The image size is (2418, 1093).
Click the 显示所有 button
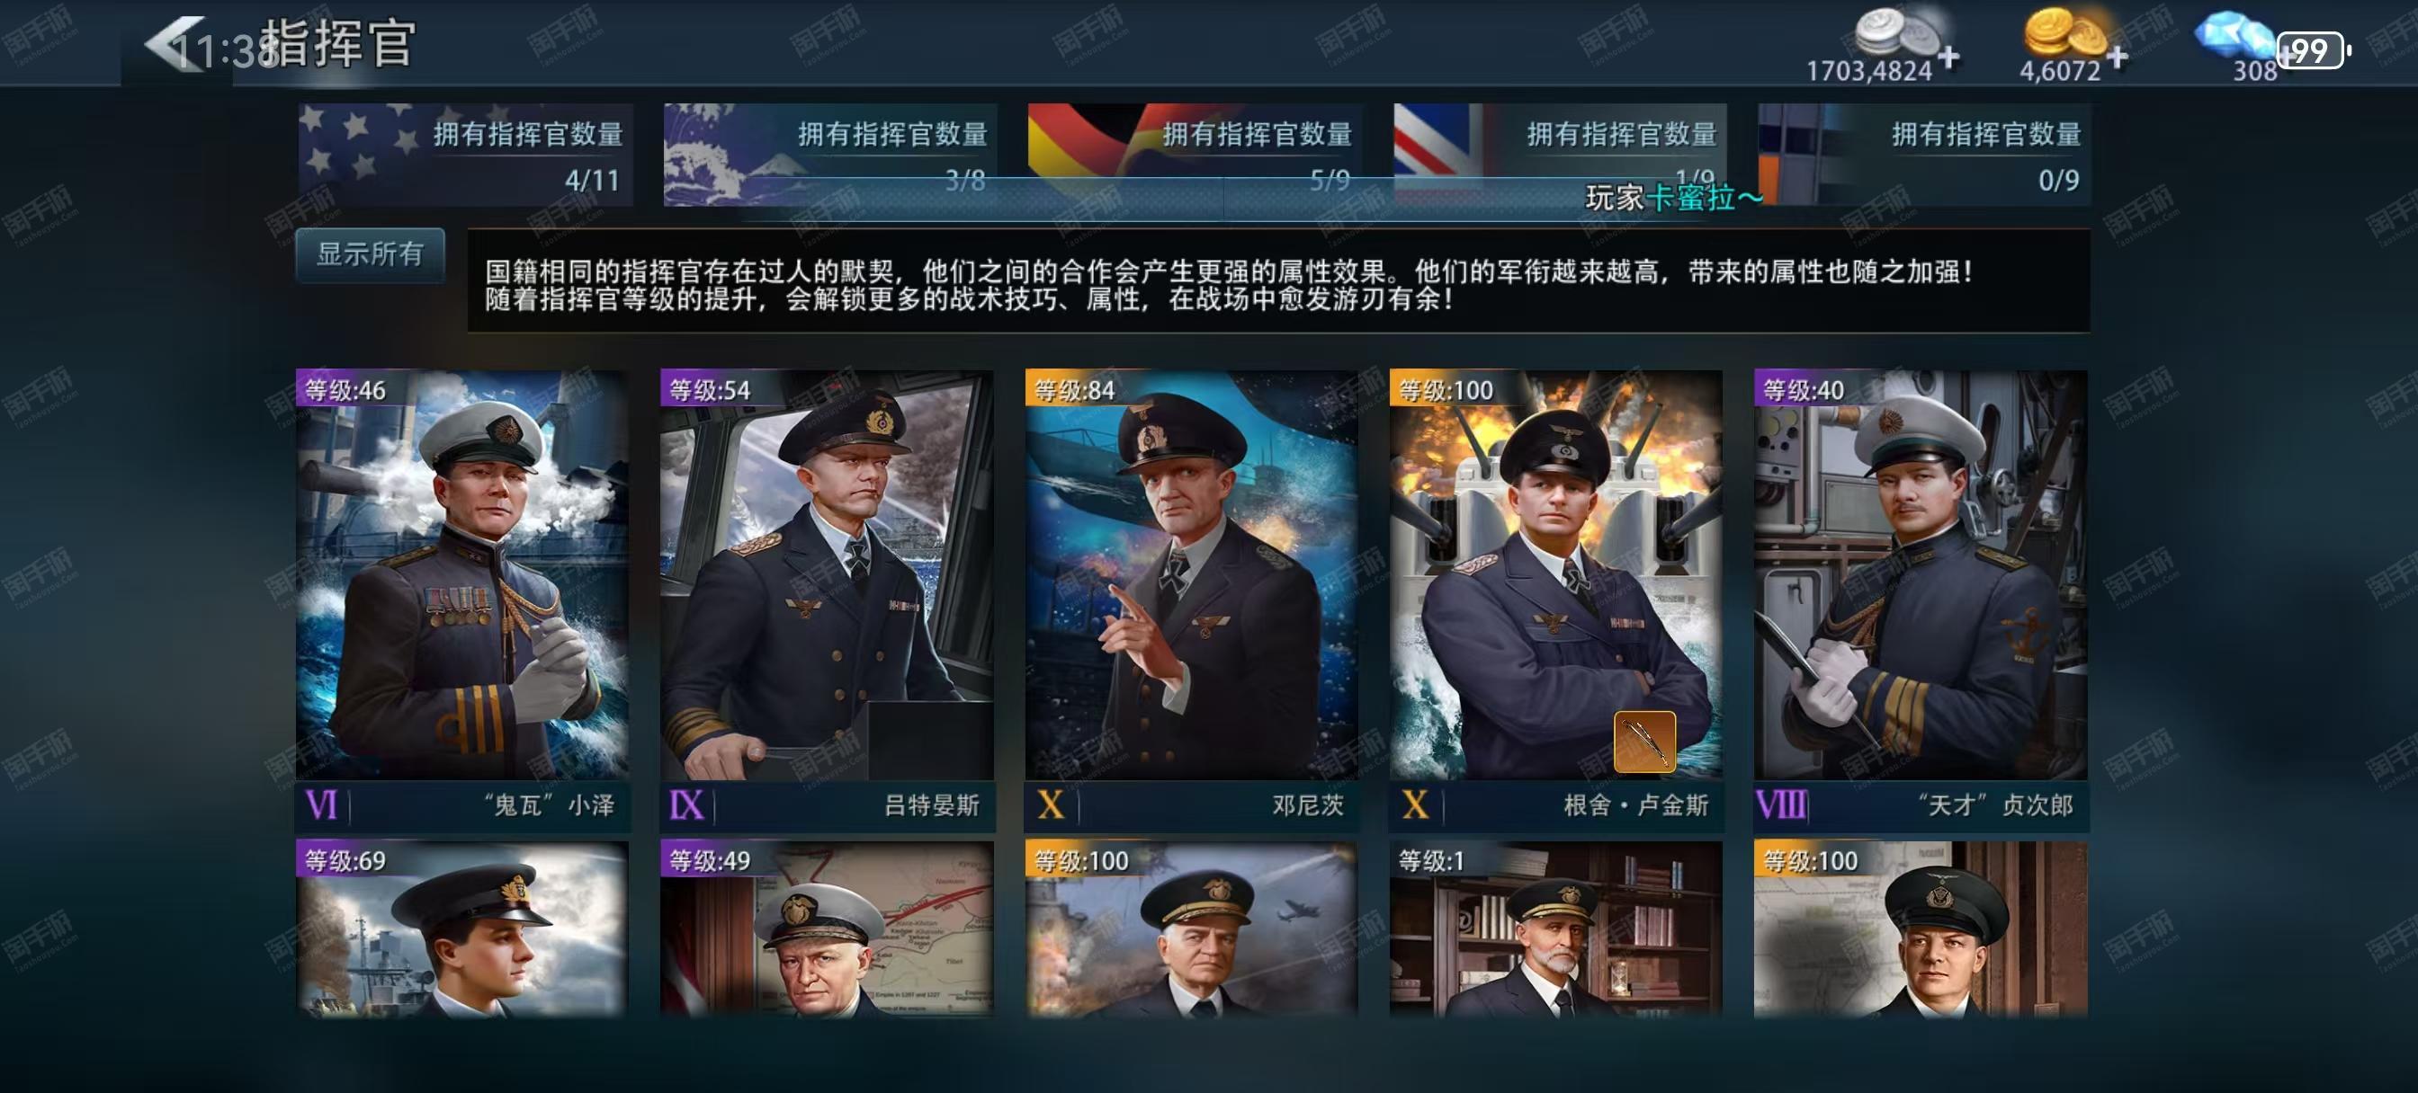370,254
